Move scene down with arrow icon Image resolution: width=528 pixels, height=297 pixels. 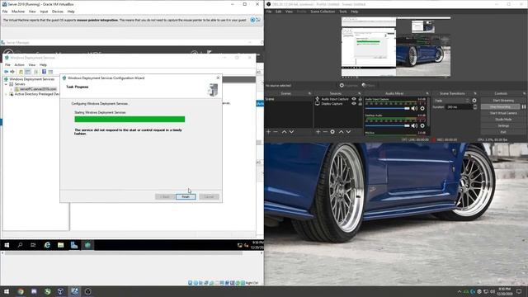pos(291,132)
